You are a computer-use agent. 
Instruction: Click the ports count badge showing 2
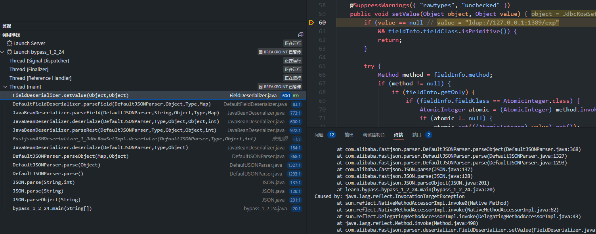click(x=428, y=135)
